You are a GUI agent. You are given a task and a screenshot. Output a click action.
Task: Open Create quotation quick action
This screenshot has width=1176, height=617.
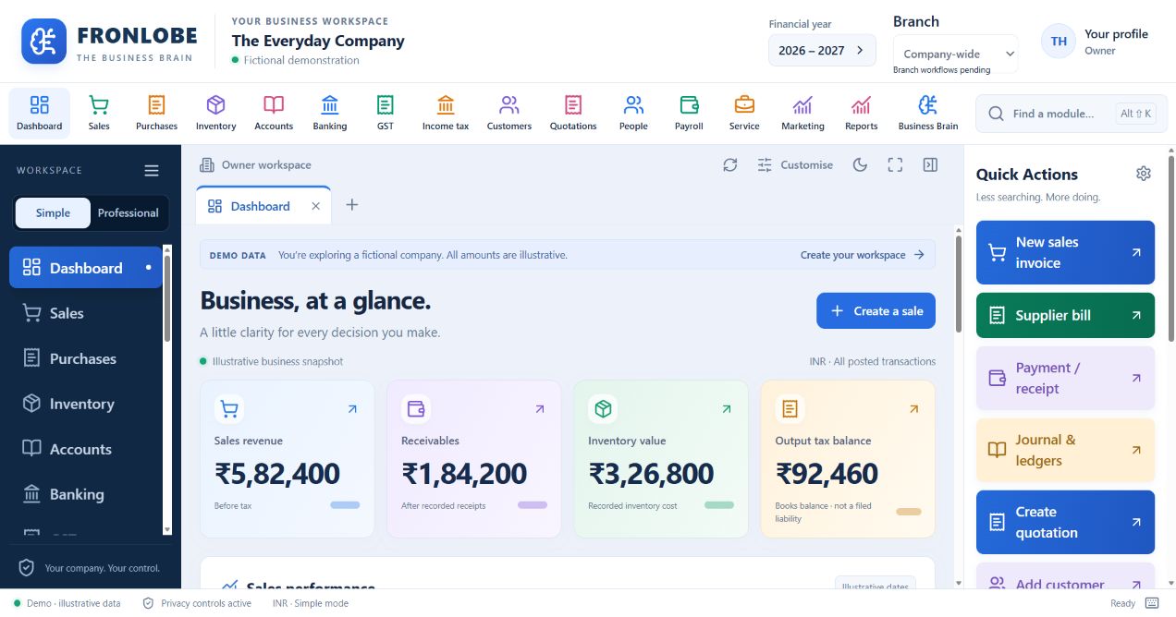click(1065, 522)
